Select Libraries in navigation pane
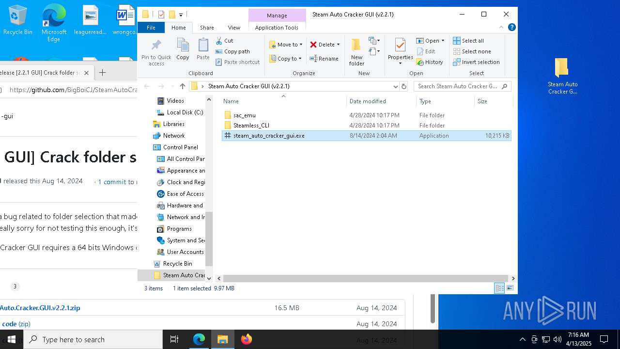620x349 pixels. click(x=173, y=124)
